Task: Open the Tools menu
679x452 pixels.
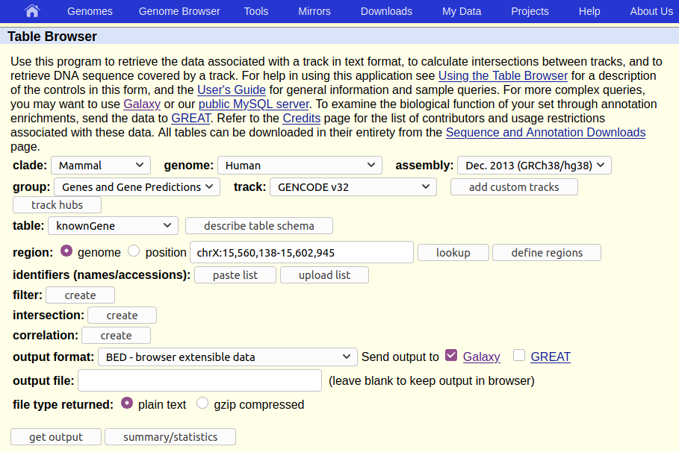Action: pyautogui.click(x=256, y=11)
